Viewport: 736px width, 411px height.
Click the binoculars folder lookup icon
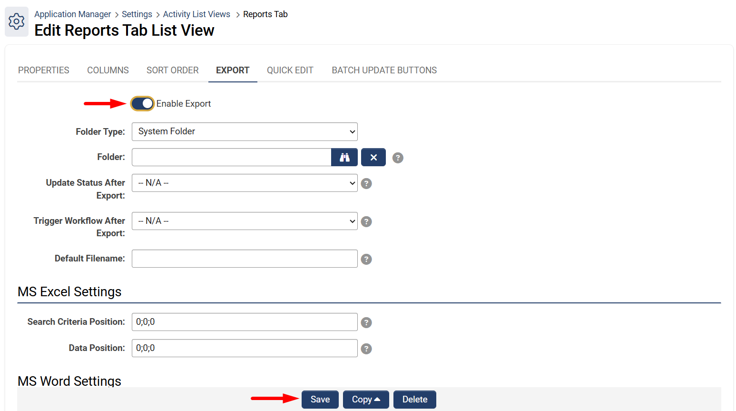344,157
